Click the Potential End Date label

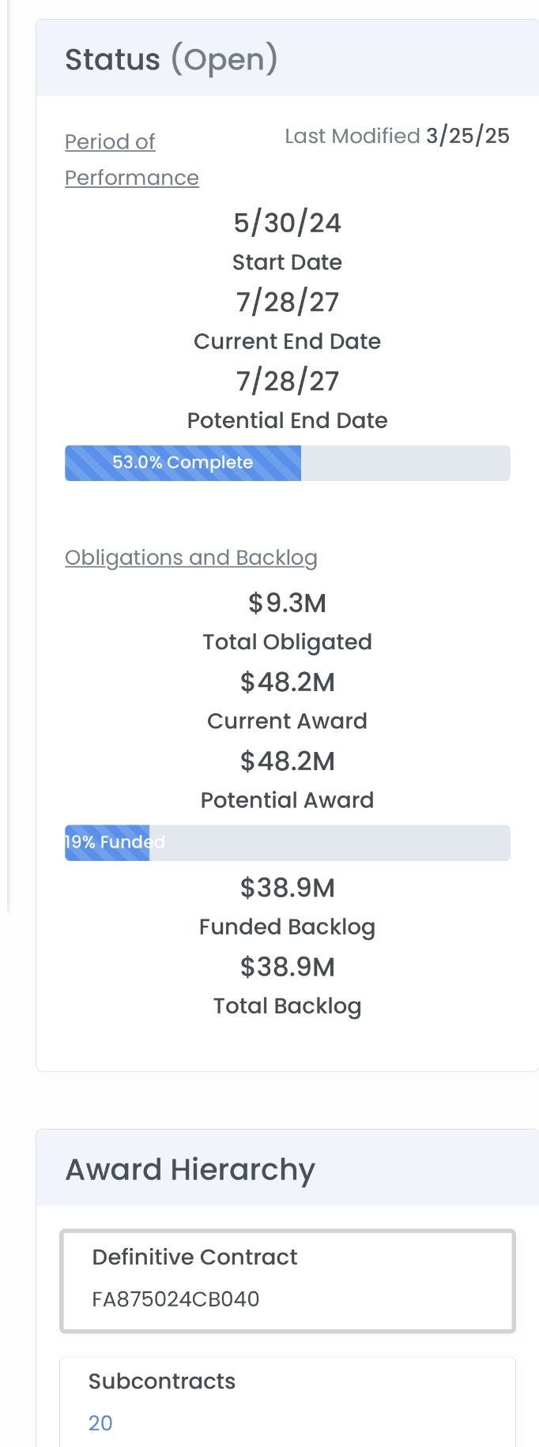[287, 420]
